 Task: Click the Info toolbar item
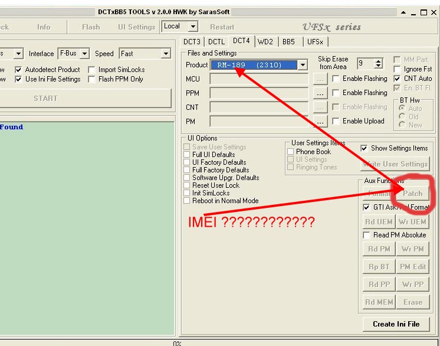44,27
